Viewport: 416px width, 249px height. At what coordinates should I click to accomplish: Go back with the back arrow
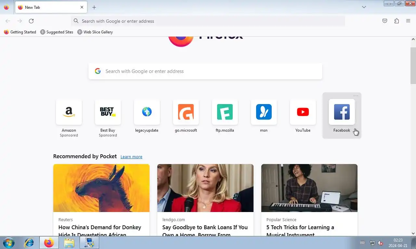click(8, 21)
